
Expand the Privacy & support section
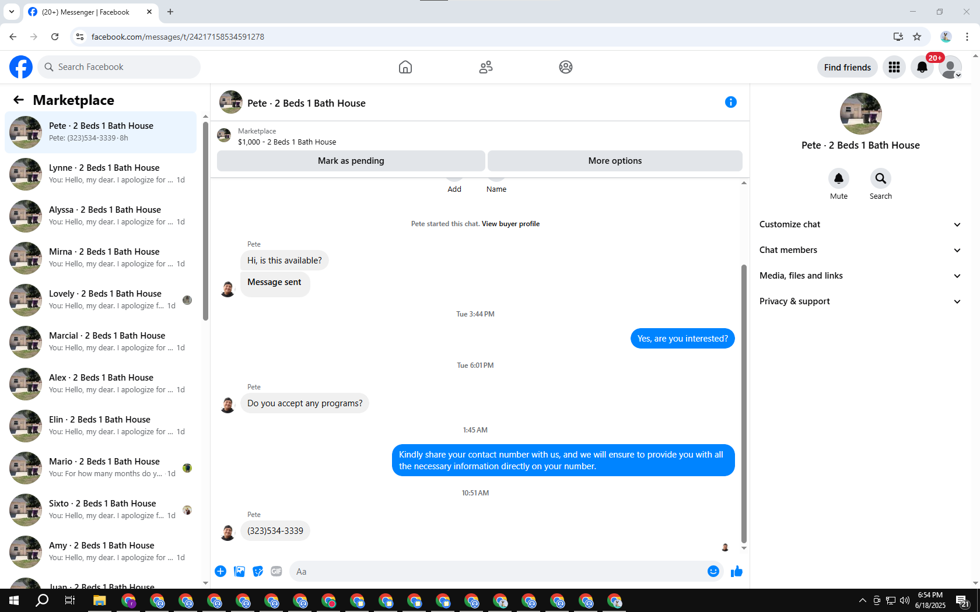tap(860, 301)
